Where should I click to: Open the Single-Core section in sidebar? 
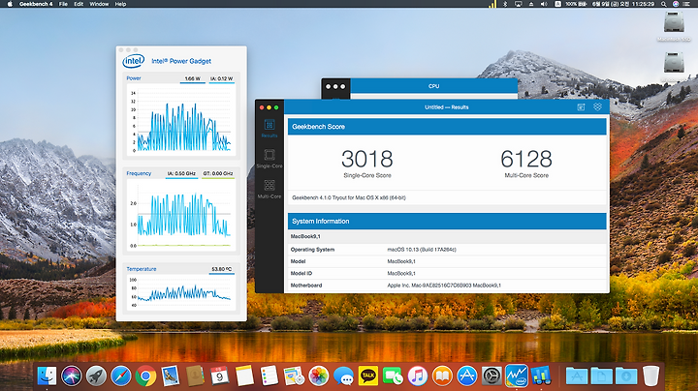pyautogui.click(x=270, y=159)
